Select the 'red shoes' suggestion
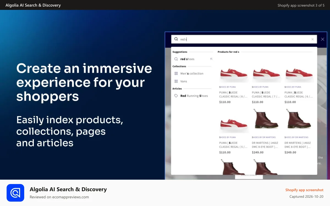The width and height of the screenshot is (330, 206). [x=187, y=59]
